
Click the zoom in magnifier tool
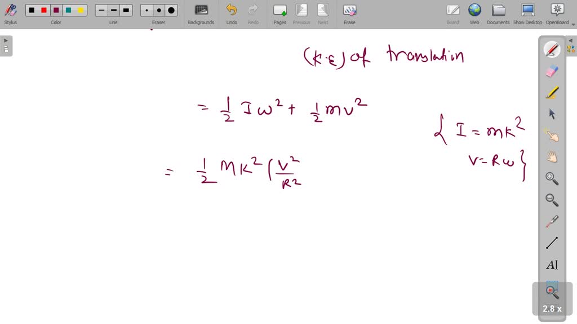(x=552, y=178)
